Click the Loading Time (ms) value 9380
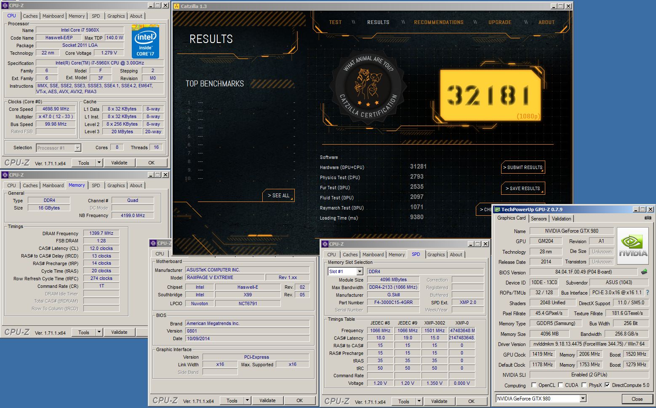The height and width of the screenshot is (408, 656). [x=416, y=217]
